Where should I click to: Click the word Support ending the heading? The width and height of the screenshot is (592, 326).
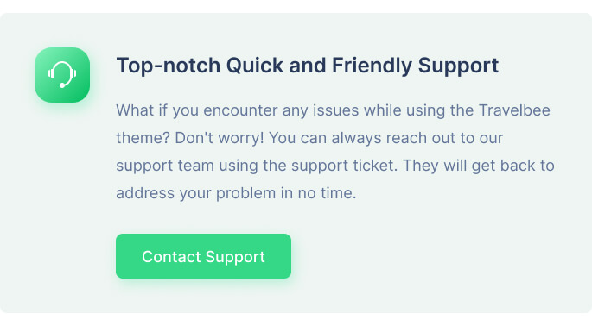pos(458,66)
